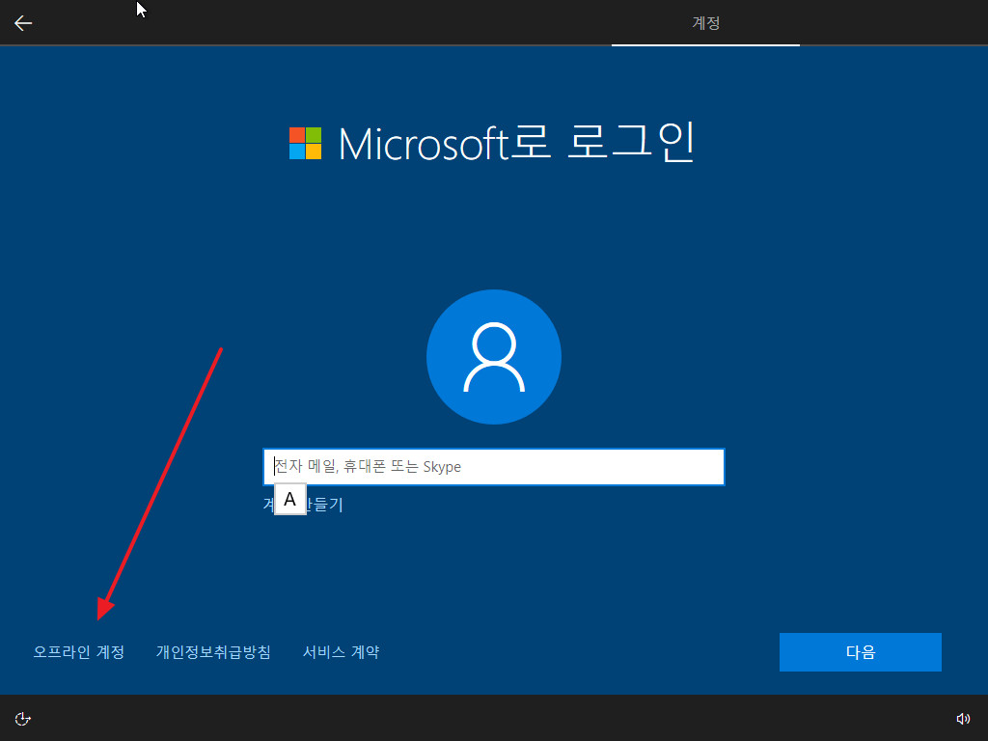The height and width of the screenshot is (741, 988).
Task: Focus the email, phone or Skype field
Action: tap(494, 467)
